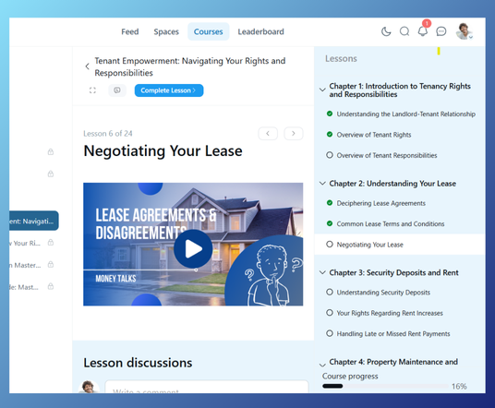Collapse Chapter 2 chevron
Screen dimensions: 495x408
click(x=322, y=184)
